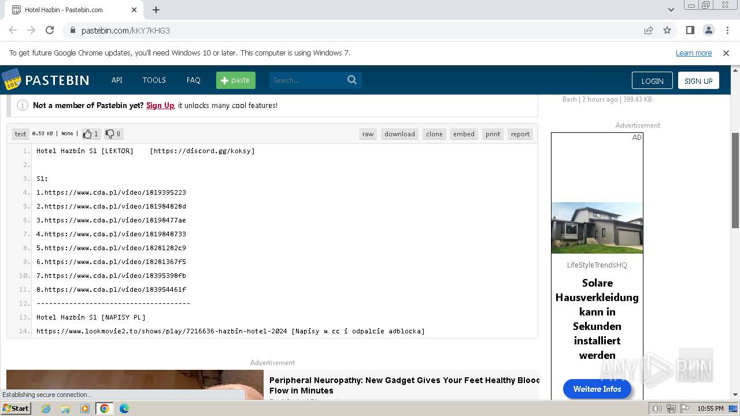
Task: Go forward to the next page
Action: [x=31, y=30]
